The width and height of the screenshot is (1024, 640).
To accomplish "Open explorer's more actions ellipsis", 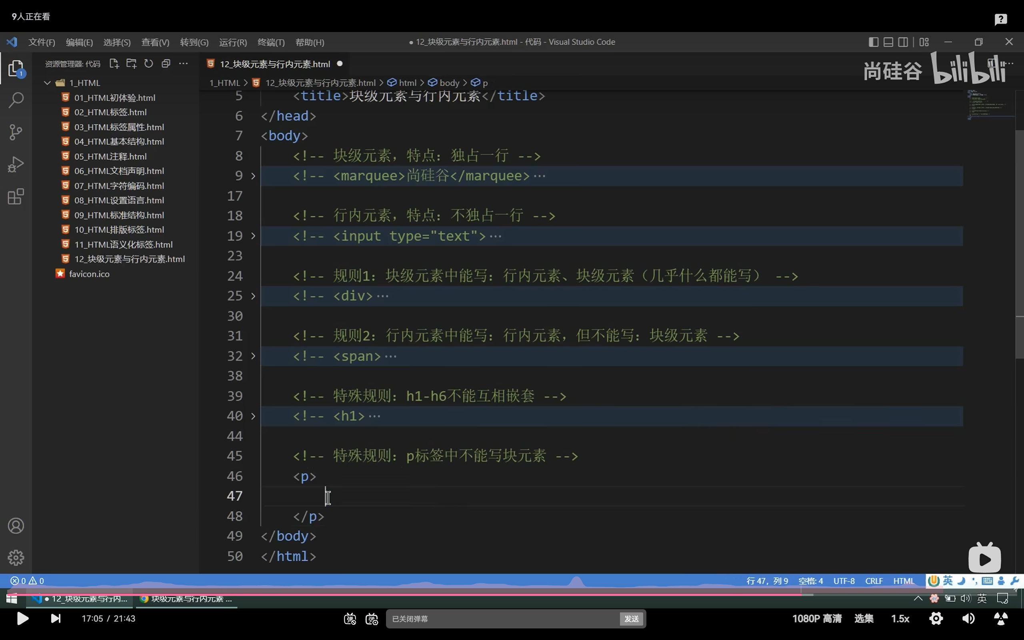I will [183, 64].
